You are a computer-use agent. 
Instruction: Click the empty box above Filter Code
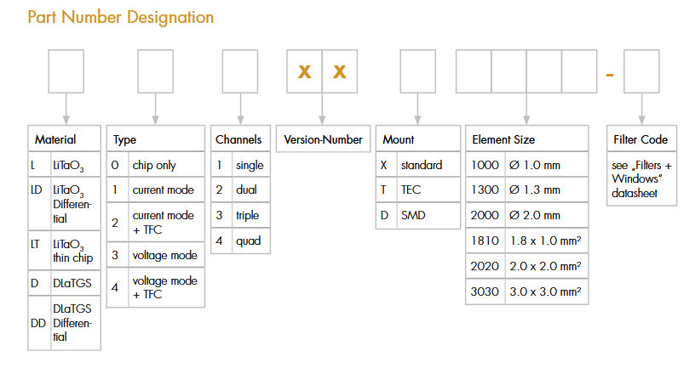[x=641, y=71]
